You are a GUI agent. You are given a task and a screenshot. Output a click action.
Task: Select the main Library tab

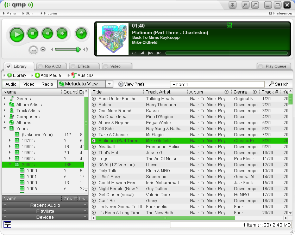[x=19, y=66]
